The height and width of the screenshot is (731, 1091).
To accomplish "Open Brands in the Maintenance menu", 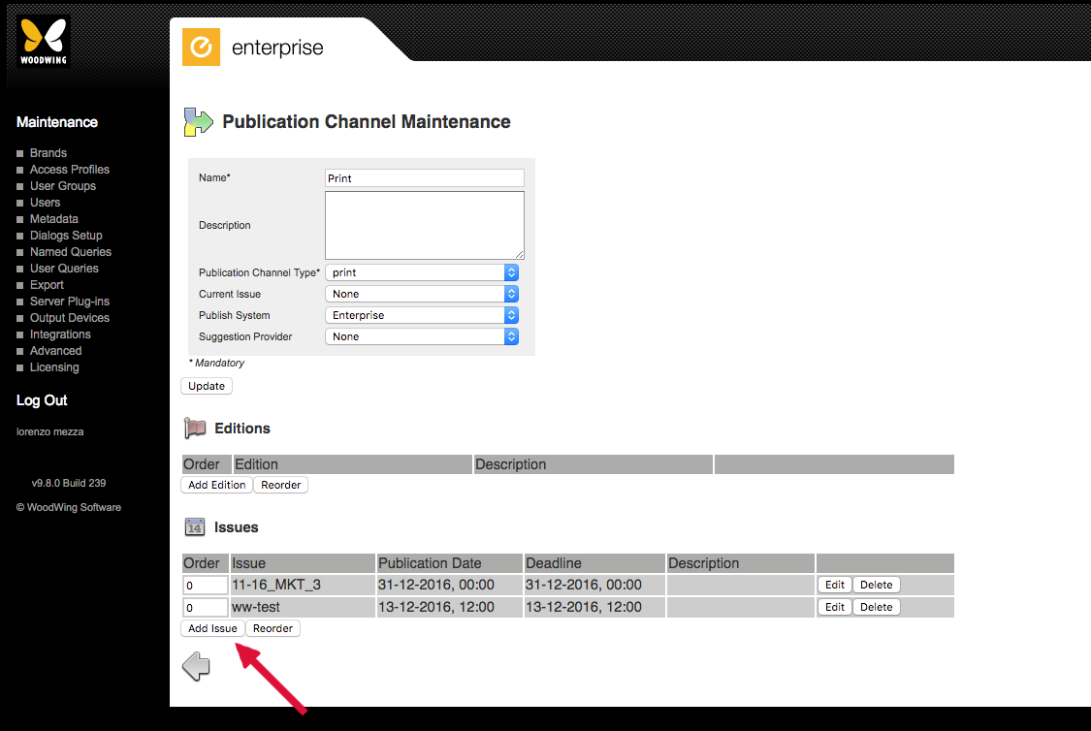I will pyautogui.click(x=48, y=153).
